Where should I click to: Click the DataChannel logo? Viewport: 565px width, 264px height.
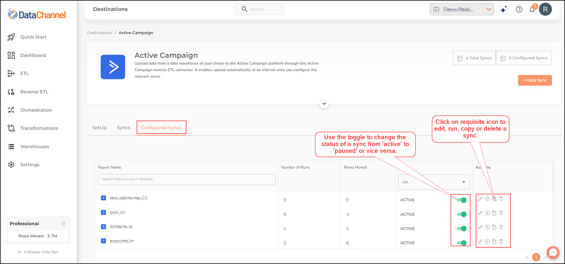37,15
